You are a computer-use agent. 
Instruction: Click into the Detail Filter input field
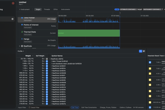49,108
